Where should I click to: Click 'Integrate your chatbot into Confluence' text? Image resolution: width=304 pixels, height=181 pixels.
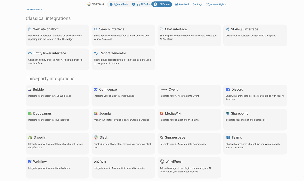pyautogui.click(x=114, y=96)
